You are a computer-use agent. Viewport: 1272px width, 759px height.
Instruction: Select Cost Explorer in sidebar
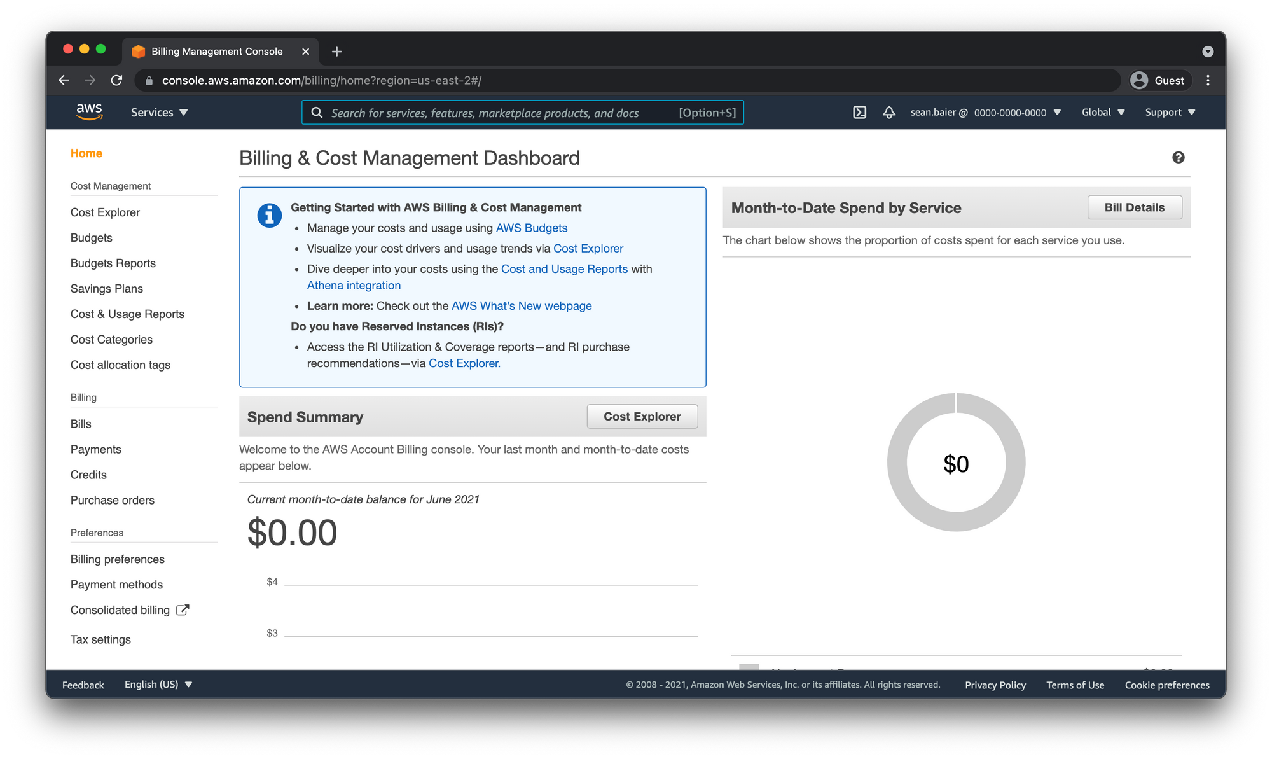coord(105,212)
